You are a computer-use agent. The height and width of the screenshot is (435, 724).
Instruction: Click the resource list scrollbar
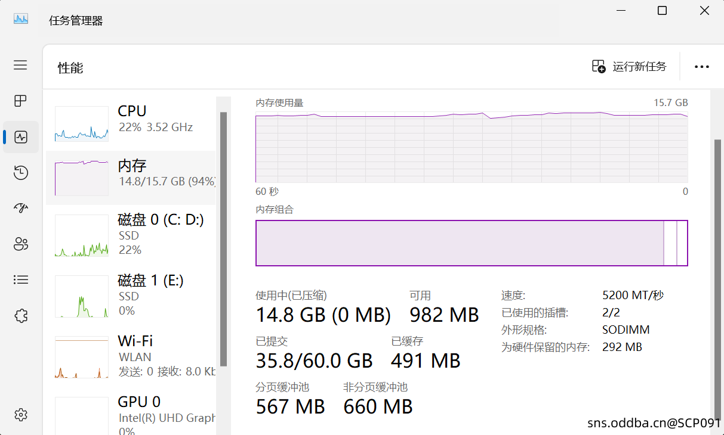click(x=224, y=238)
